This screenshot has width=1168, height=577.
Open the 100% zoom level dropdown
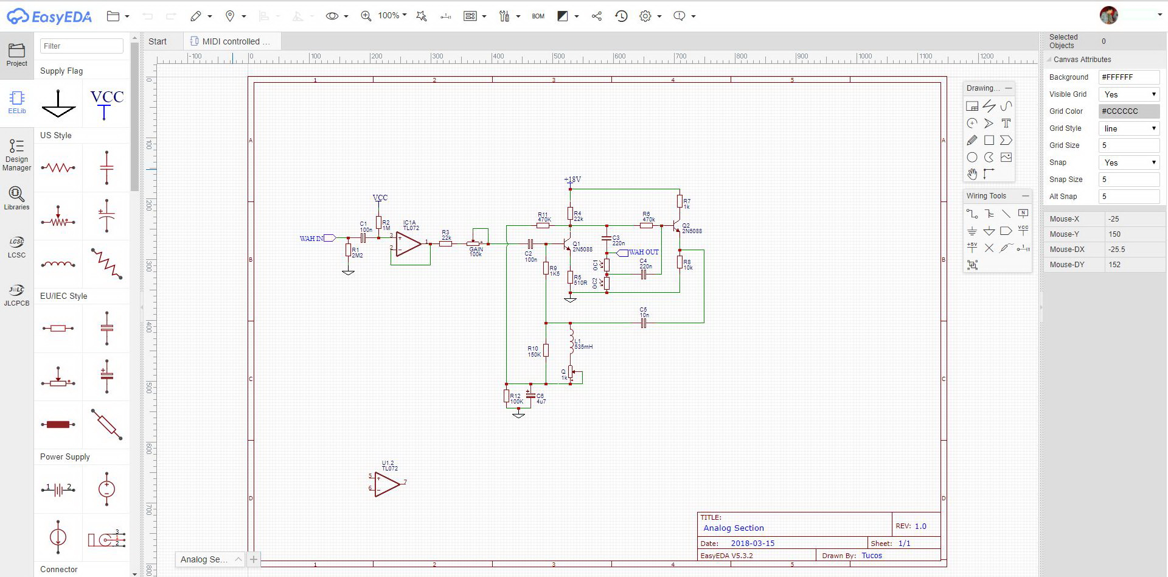point(392,16)
